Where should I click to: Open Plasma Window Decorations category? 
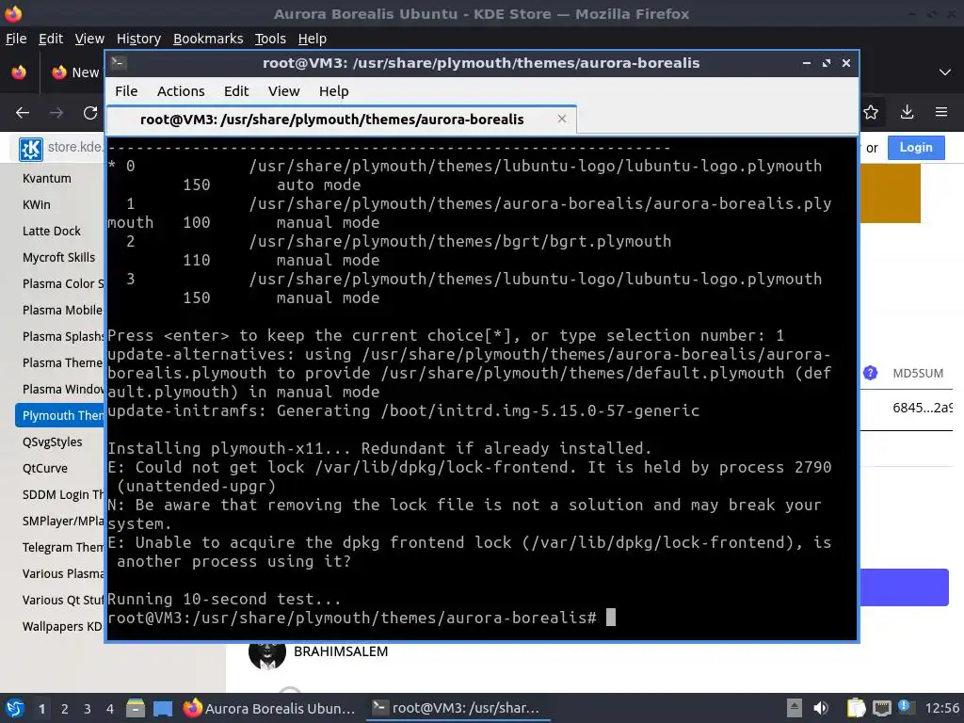(x=63, y=390)
